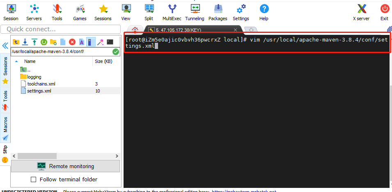Screen dimensions: 392x192
Task: Open the Servers toolbar icon
Action: [x=34, y=12]
